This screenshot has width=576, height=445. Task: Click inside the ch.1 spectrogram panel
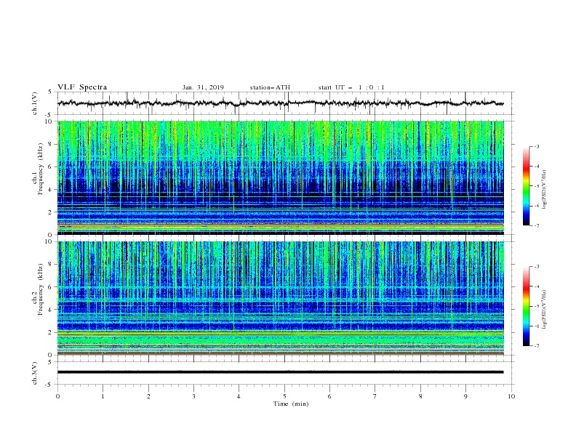coord(281,177)
